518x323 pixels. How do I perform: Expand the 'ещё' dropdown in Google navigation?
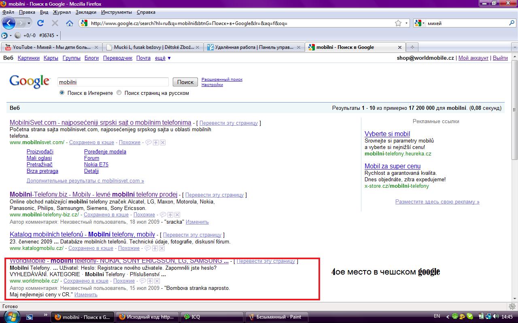163,58
